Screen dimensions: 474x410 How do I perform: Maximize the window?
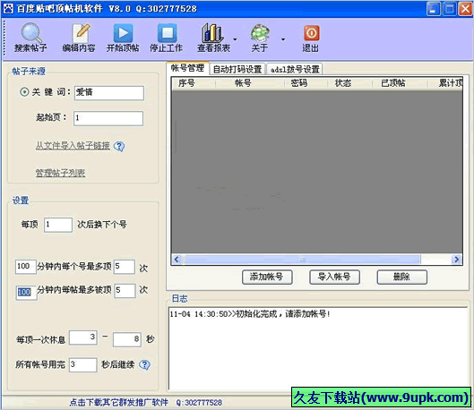[x=449, y=8]
